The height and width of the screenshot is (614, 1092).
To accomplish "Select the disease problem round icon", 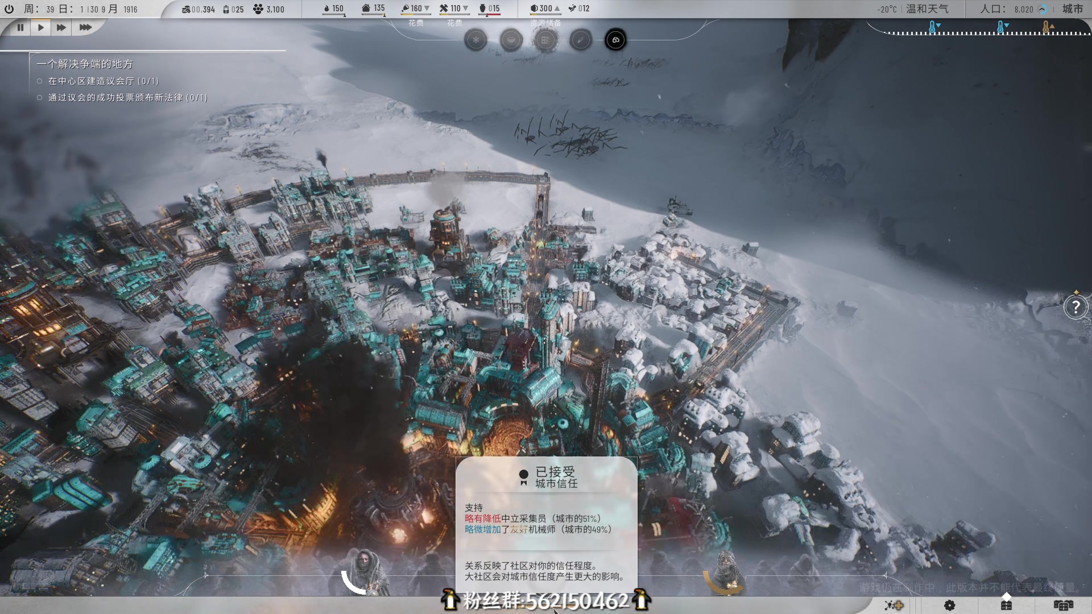I will click(581, 40).
